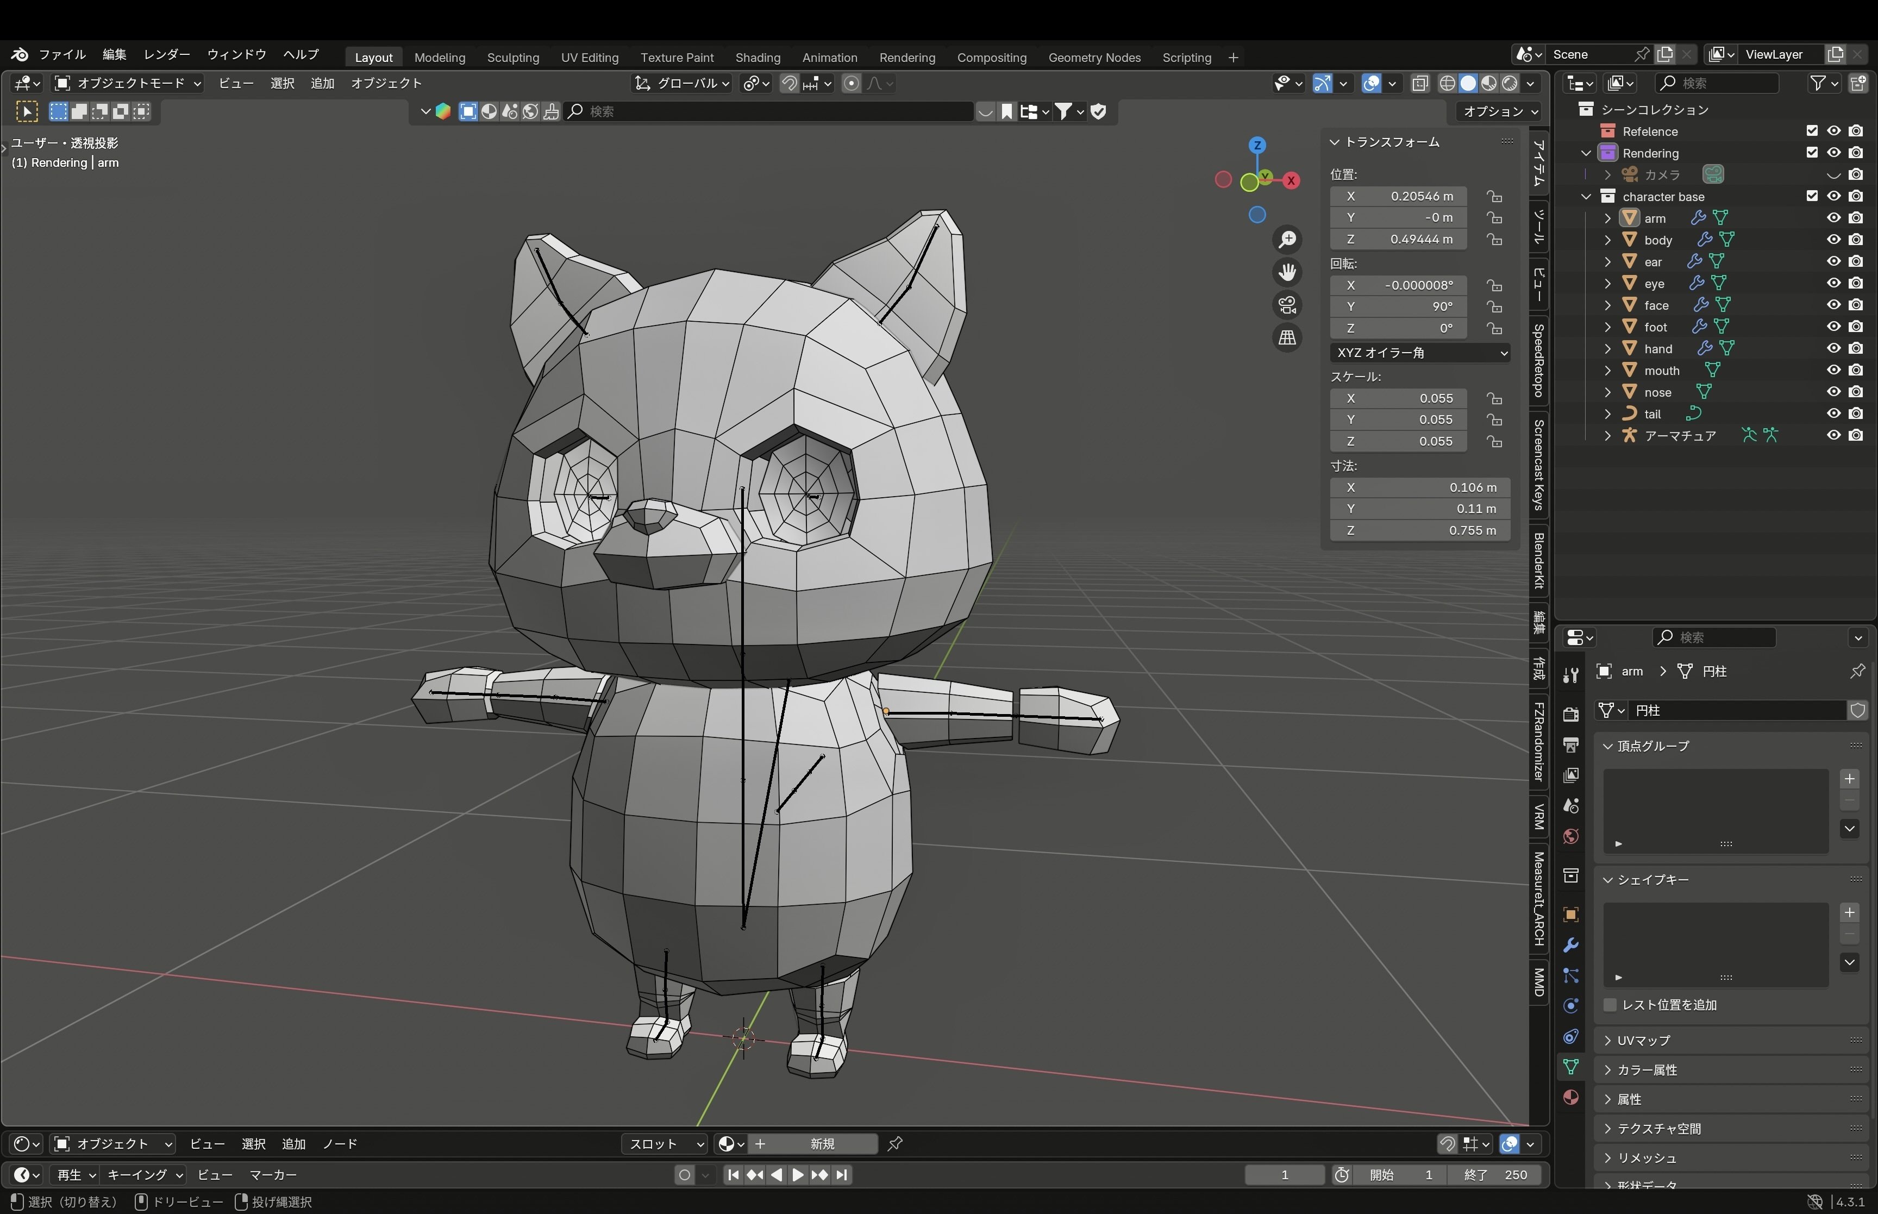Open the スロット material slot dropdown
Image resolution: width=1878 pixels, height=1214 pixels.
pyautogui.click(x=665, y=1144)
